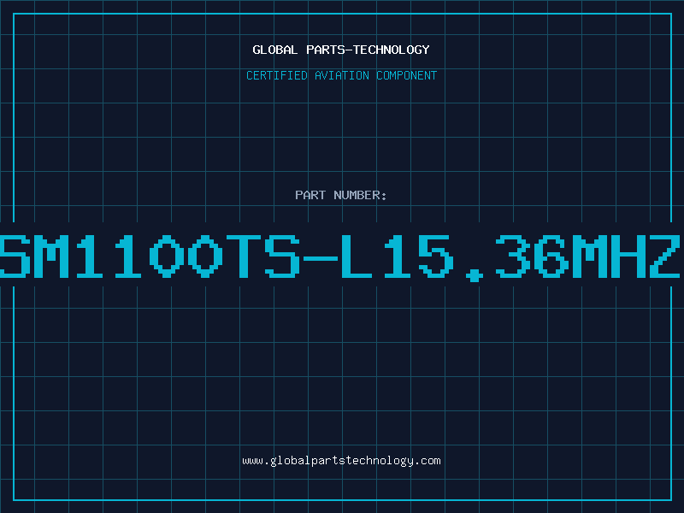Click the 'CERTIFIED AVIATION COMPONENT' subtitle

pyautogui.click(x=341, y=75)
